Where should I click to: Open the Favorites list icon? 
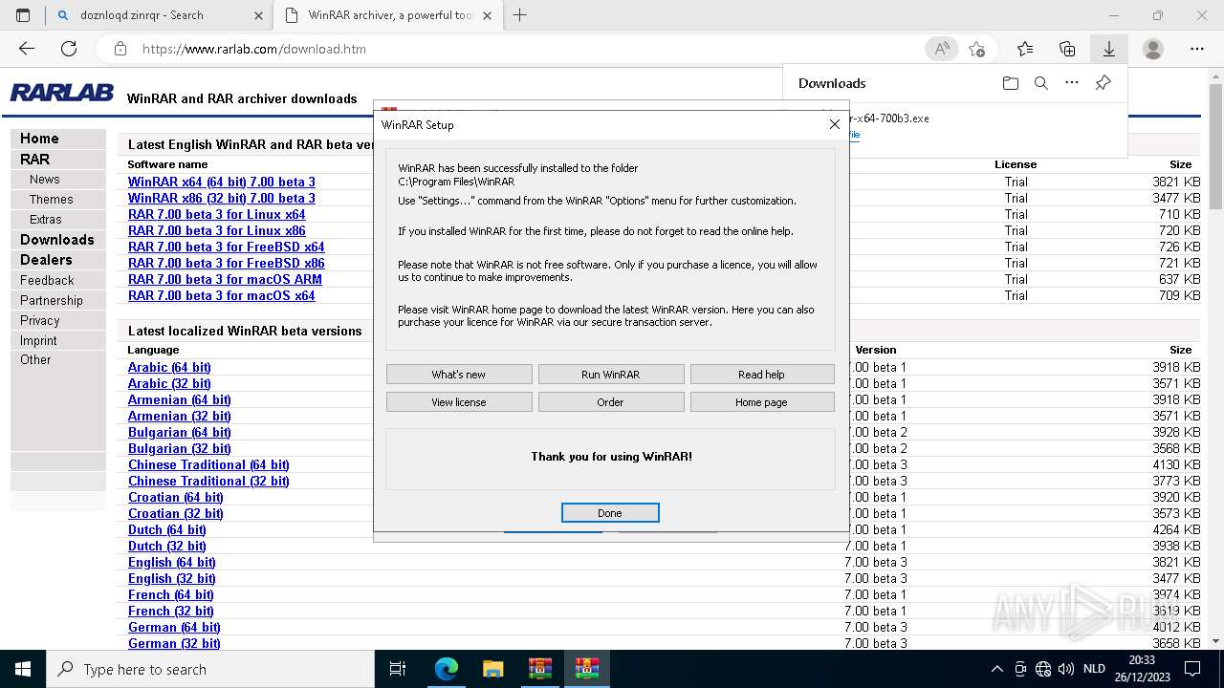coord(1025,49)
